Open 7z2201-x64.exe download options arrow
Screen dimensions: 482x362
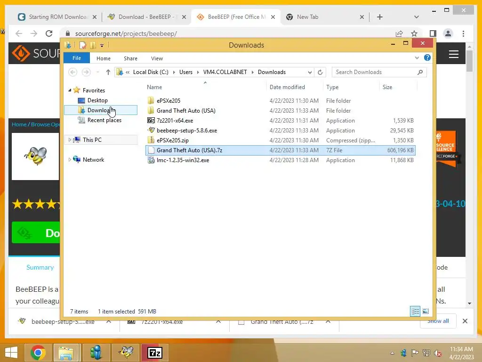218,321
